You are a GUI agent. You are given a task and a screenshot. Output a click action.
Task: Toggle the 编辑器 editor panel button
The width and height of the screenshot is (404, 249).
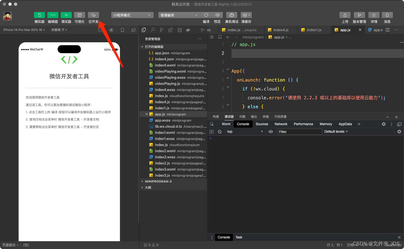pyautogui.click(x=53, y=15)
